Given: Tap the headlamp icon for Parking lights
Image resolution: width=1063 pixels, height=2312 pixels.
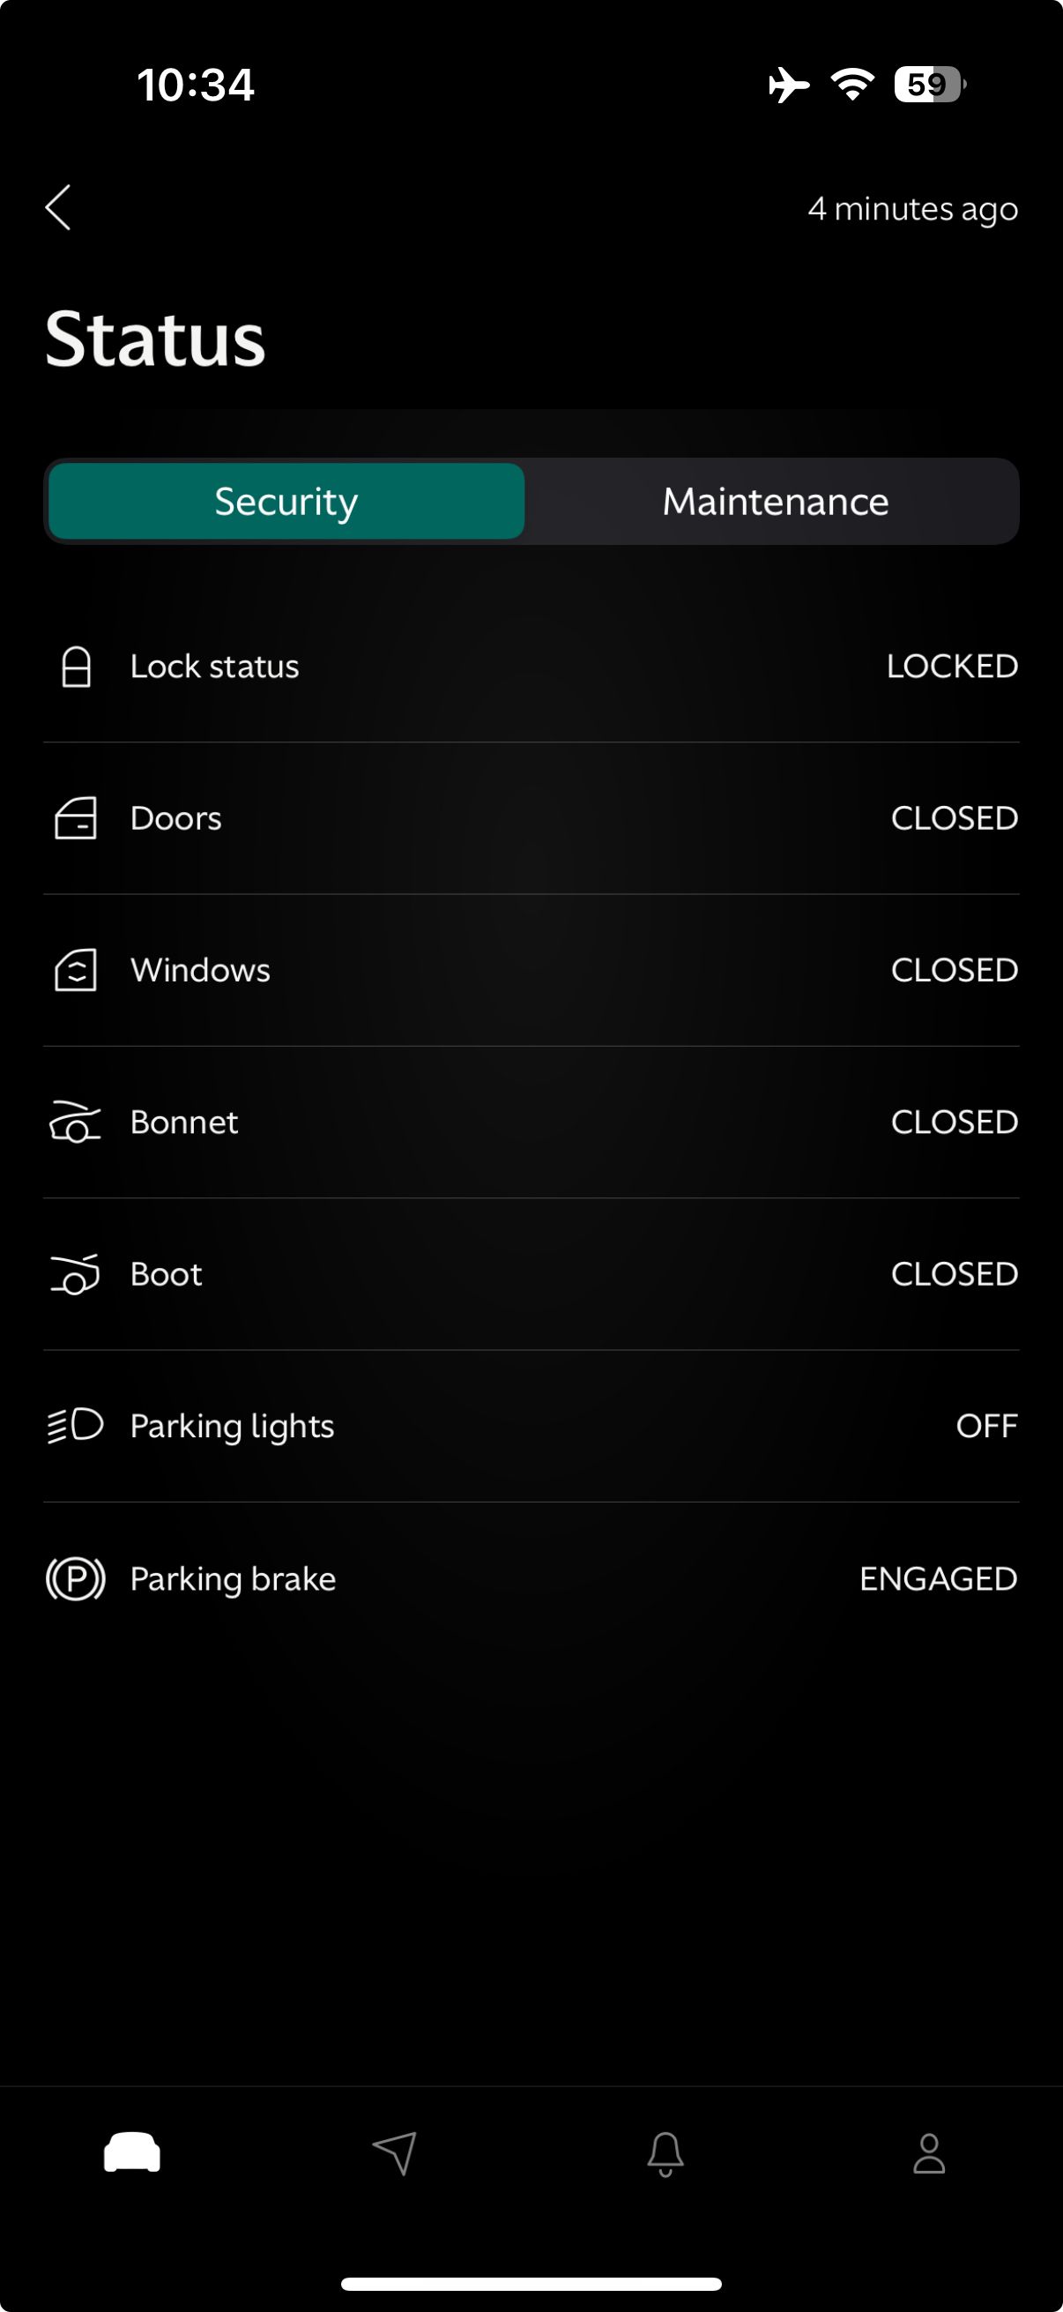Looking at the screenshot, I should coord(75,1425).
